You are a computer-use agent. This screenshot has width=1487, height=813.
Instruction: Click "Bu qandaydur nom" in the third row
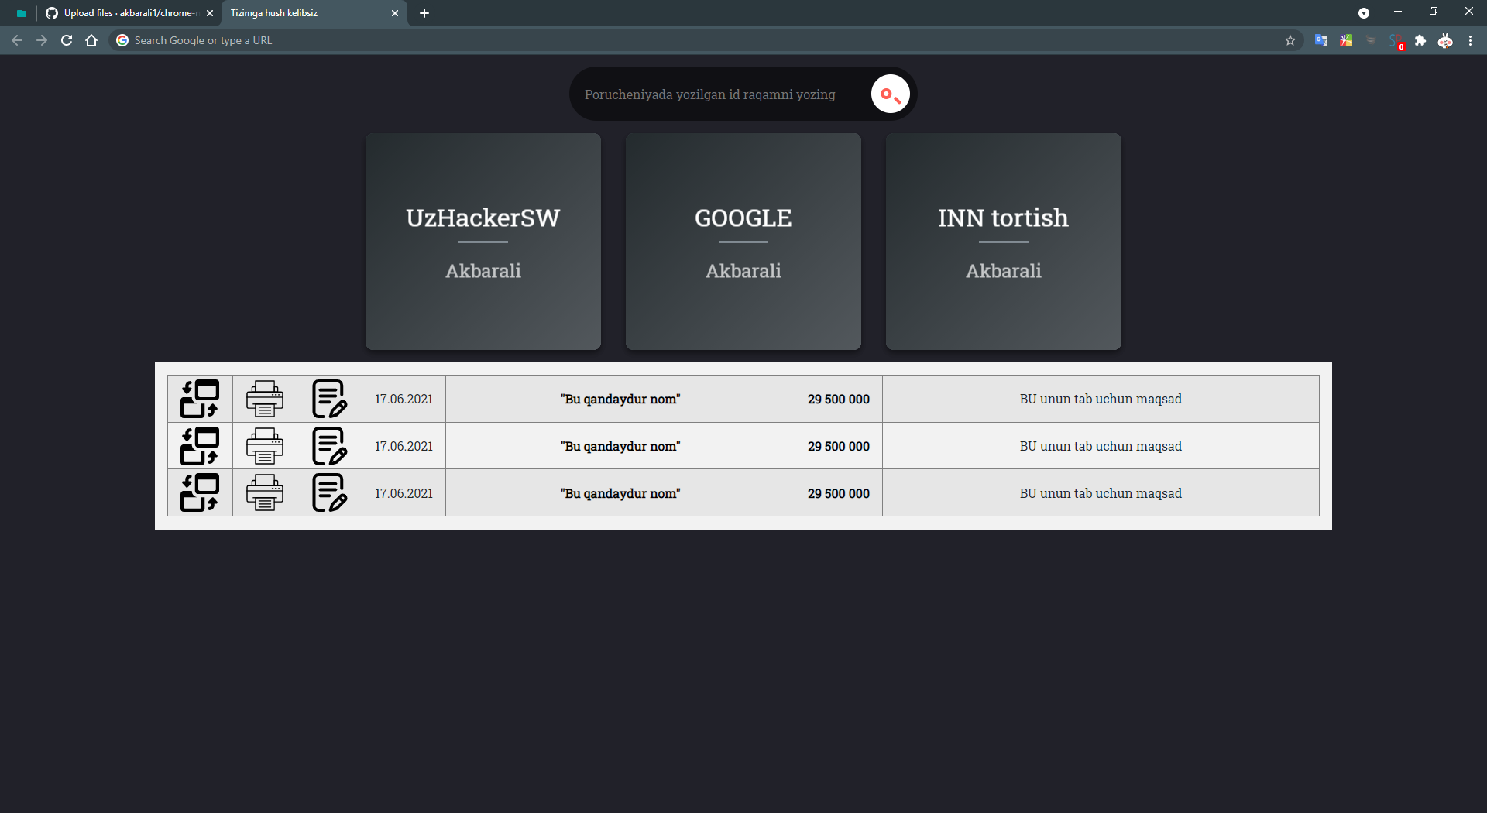click(620, 493)
